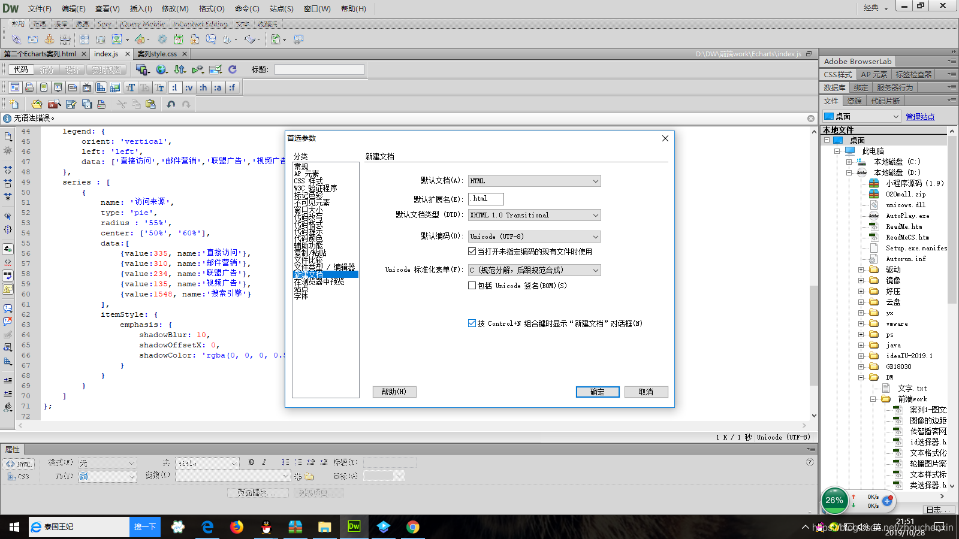Select 常规 in the category list
The image size is (959, 539).
[301, 166]
